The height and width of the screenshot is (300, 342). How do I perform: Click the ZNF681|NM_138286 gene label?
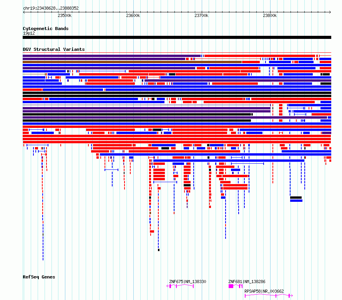click(247, 282)
